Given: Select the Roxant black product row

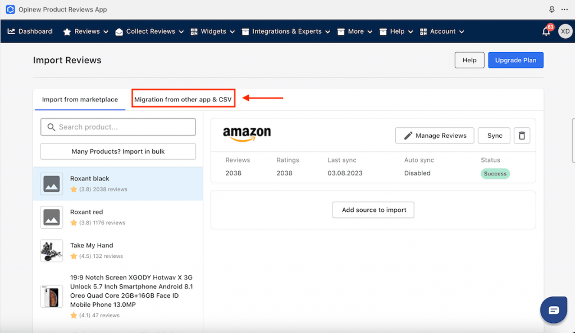Looking at the screenshot, I should [x=118, y=184].
